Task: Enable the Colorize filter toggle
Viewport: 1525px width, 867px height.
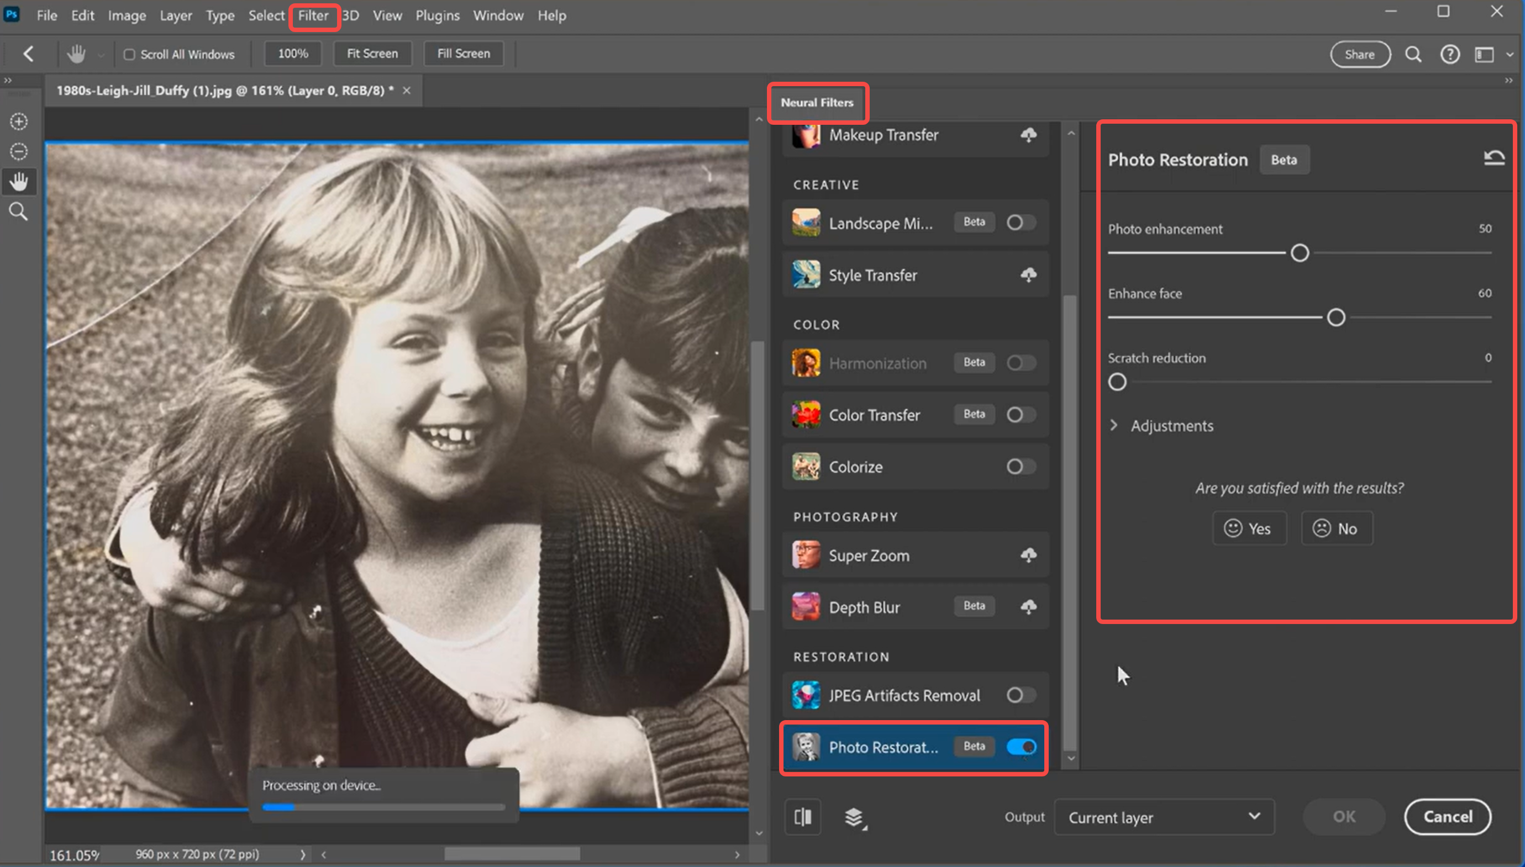Action: point(1020,467)
